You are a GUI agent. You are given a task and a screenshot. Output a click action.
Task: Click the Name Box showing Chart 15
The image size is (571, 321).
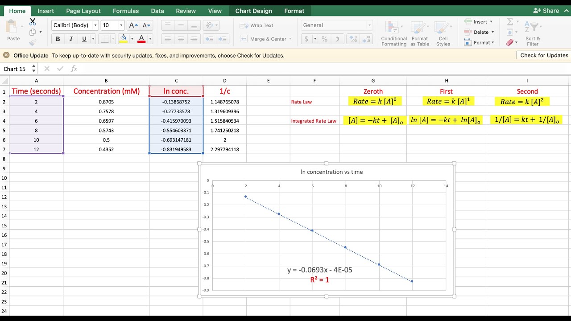coord(15,69)
